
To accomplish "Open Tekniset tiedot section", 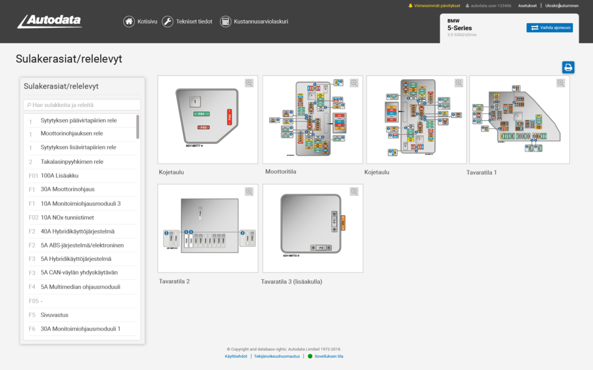I will (186, 21).
